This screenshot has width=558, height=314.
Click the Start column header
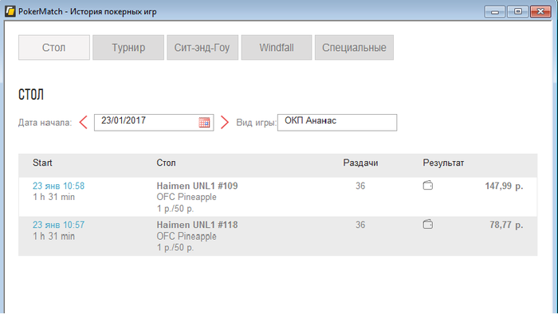[x=42, y=163]
